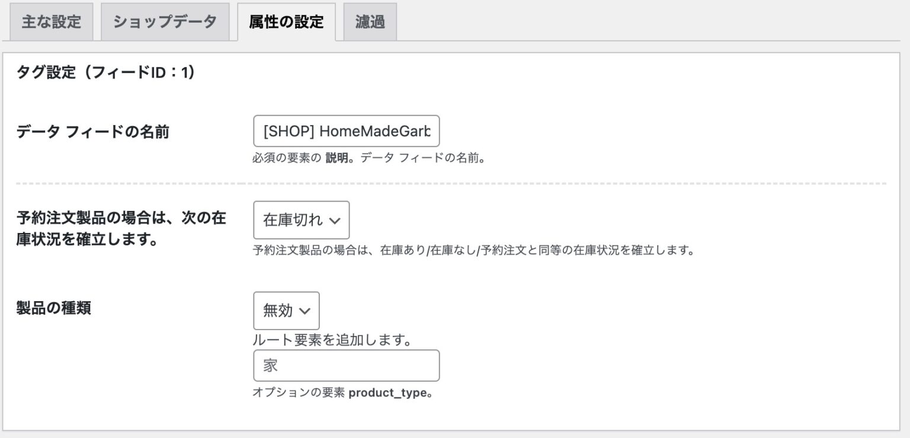Screen dimensions: 910x438
Task: Switch to the 主な設定 tab
Action: (x=50, y=21)
